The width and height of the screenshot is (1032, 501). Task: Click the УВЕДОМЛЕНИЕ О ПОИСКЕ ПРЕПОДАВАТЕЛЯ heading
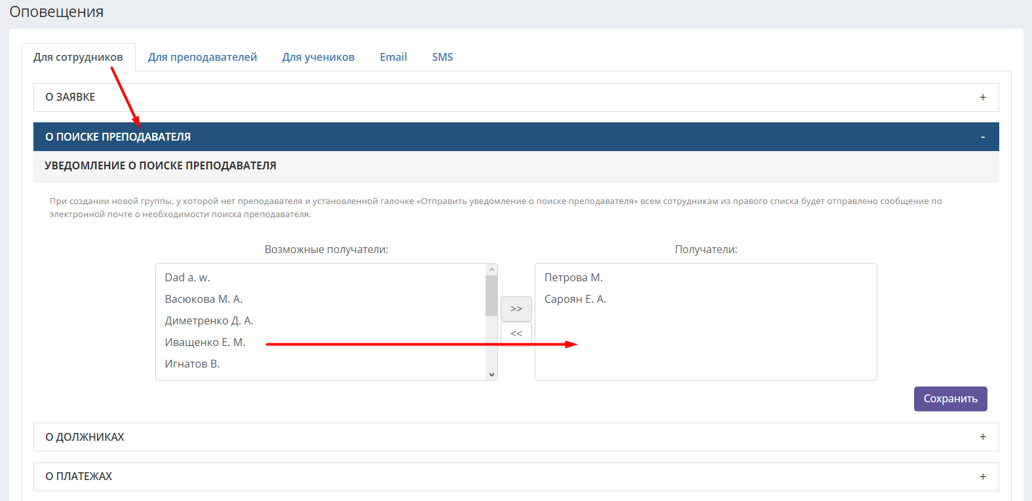161,166
